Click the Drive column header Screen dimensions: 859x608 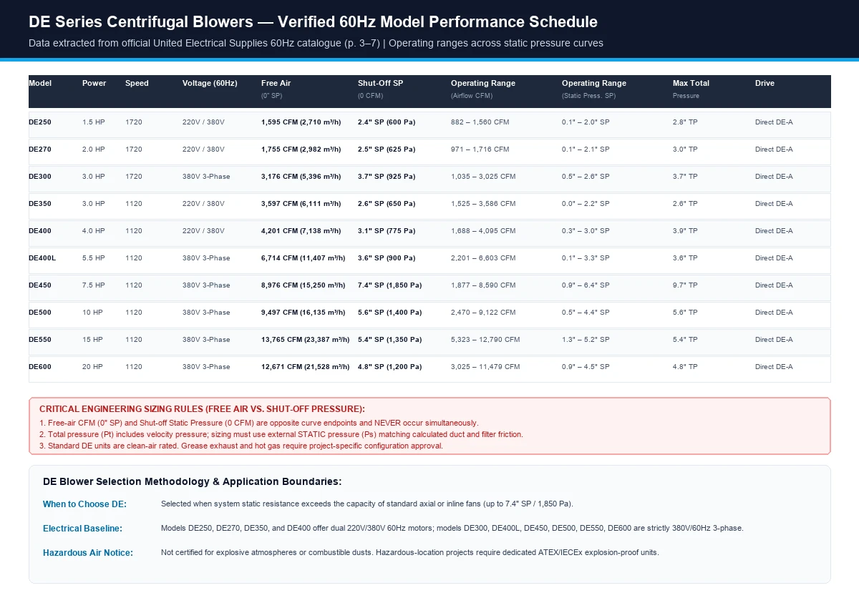pyautogui.click(x=765, y=83)
